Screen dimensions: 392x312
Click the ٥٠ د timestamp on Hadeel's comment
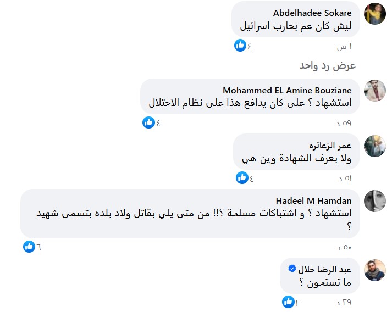coord(343,247)
